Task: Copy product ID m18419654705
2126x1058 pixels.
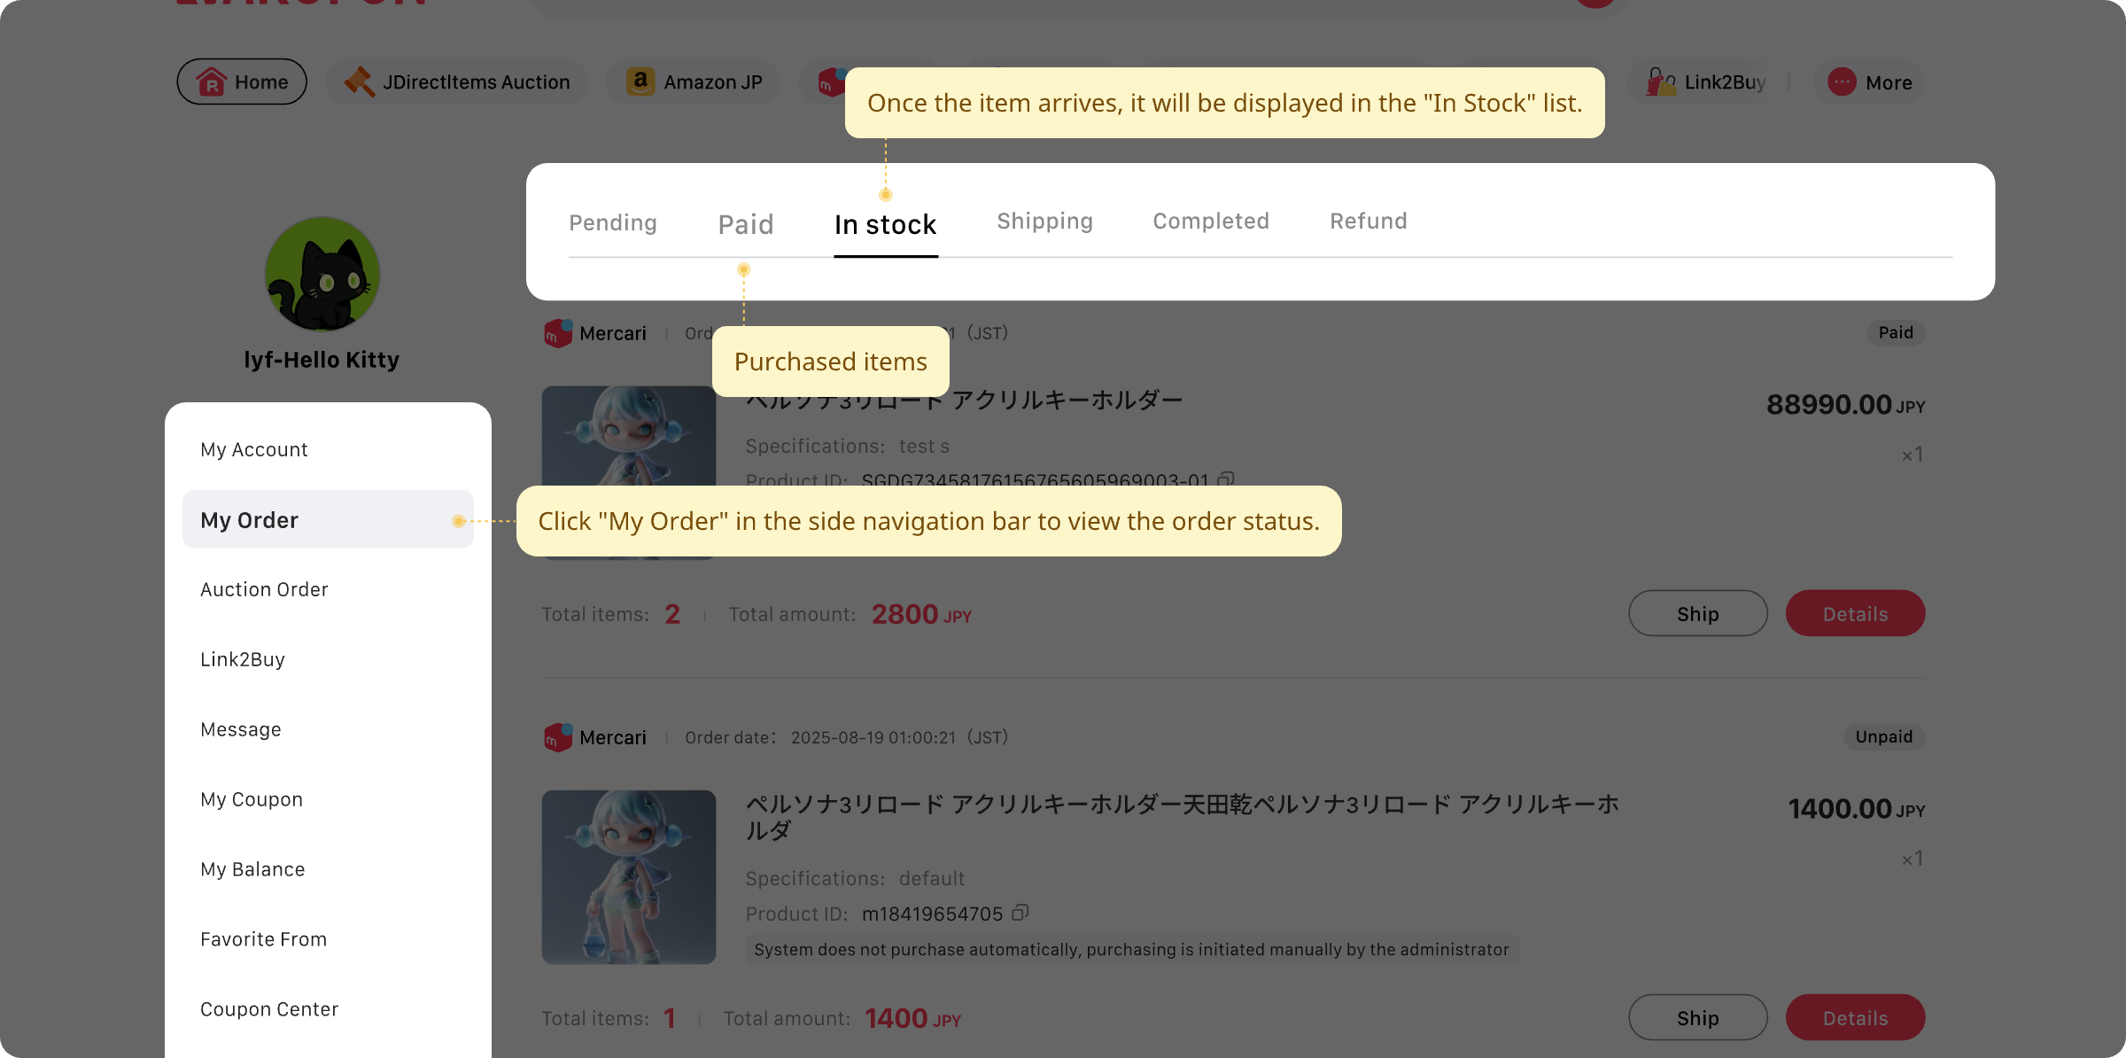Action: point(1020,913)
